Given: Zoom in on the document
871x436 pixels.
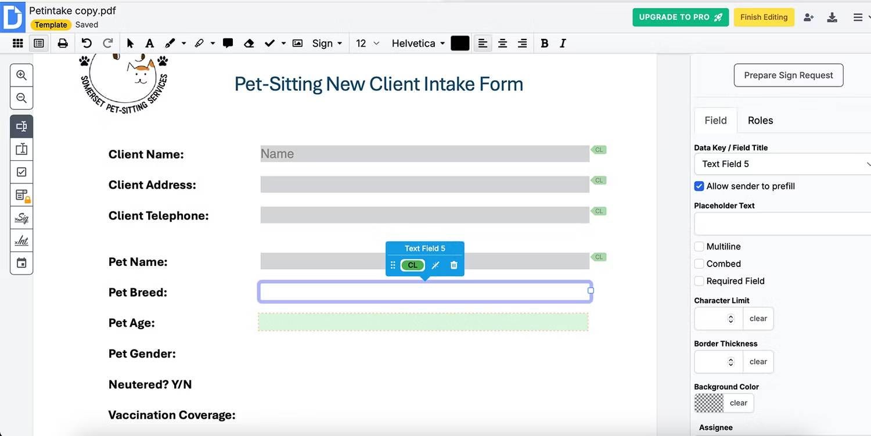Looking at the screenshot, I should pyautogui.click(x=21, y=75).
